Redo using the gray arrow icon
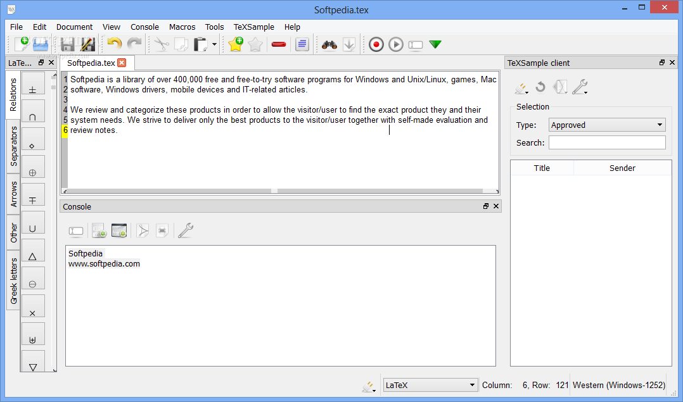 134,44
